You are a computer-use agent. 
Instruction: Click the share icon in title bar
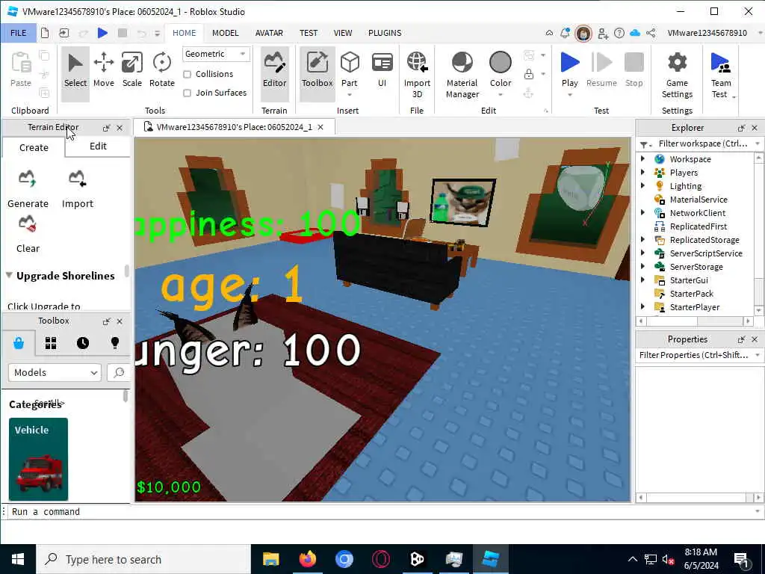(651, 33)
